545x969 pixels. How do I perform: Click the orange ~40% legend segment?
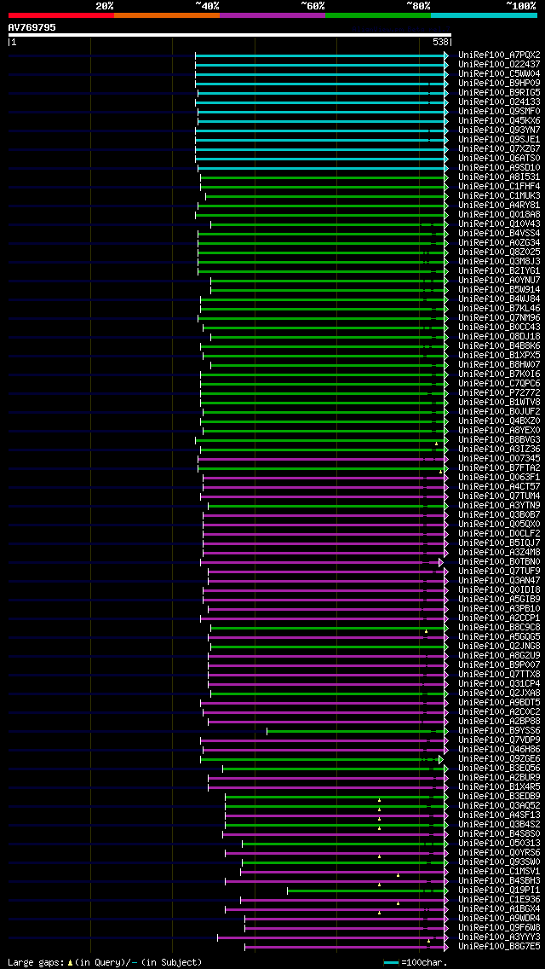[x=167, y=15]
